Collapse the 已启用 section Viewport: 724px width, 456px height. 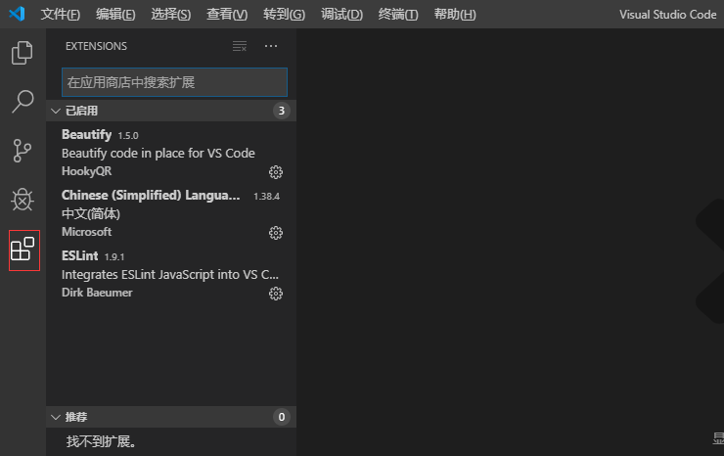[x=171, y=111]
